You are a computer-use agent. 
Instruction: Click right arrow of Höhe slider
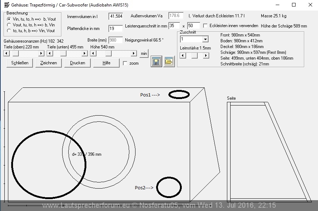135,53
